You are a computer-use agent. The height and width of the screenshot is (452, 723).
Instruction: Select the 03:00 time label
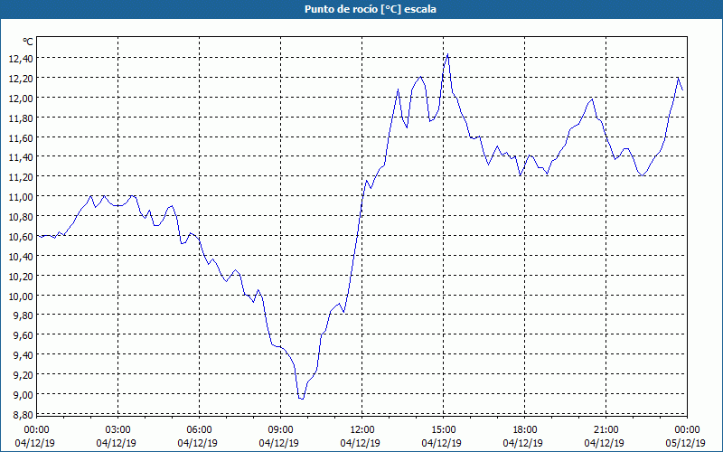pos(117,430)
